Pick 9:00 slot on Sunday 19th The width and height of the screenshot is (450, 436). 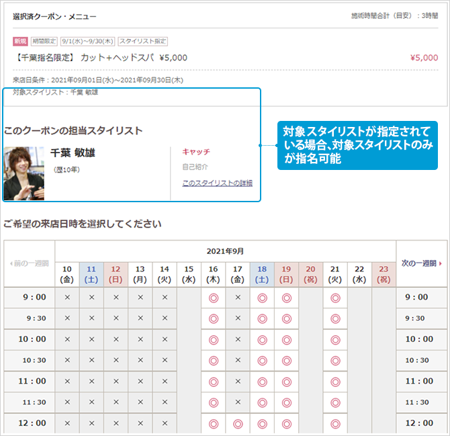pos(287,298)
